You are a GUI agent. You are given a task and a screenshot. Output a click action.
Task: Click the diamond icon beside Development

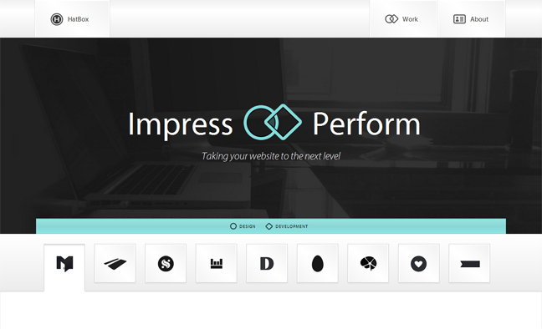269,226
